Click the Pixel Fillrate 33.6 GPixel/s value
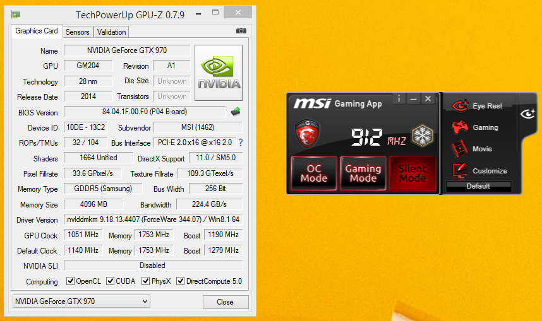 click(93, 173)
